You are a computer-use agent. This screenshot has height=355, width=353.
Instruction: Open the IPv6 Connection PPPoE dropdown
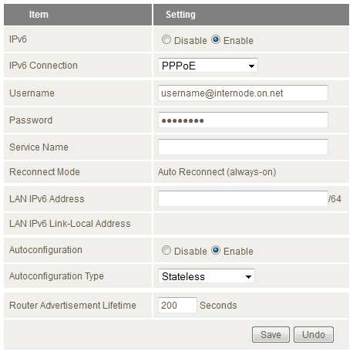(208, 66)
